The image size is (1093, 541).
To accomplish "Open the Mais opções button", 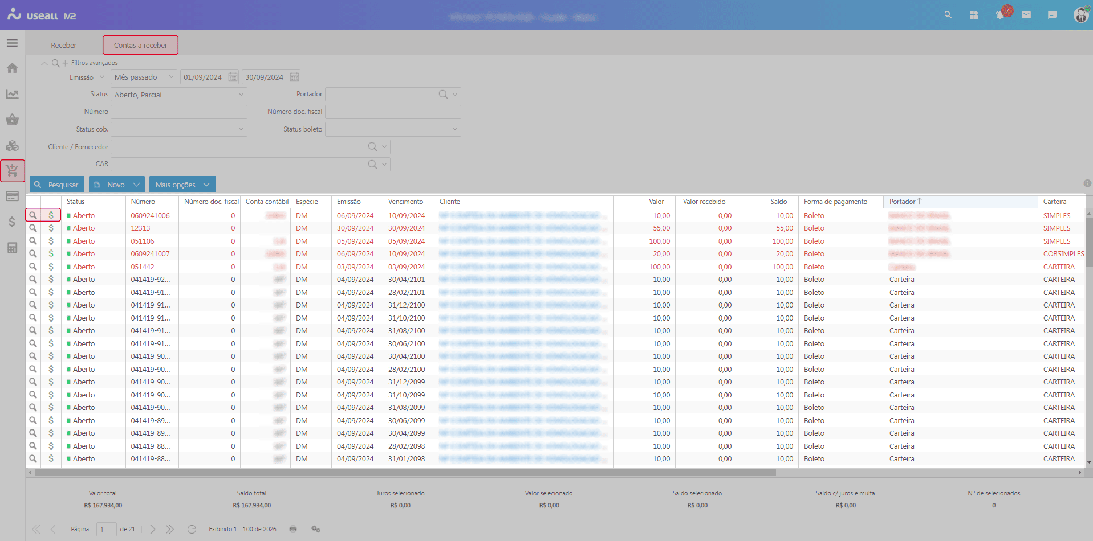I will tap(182, 185).
